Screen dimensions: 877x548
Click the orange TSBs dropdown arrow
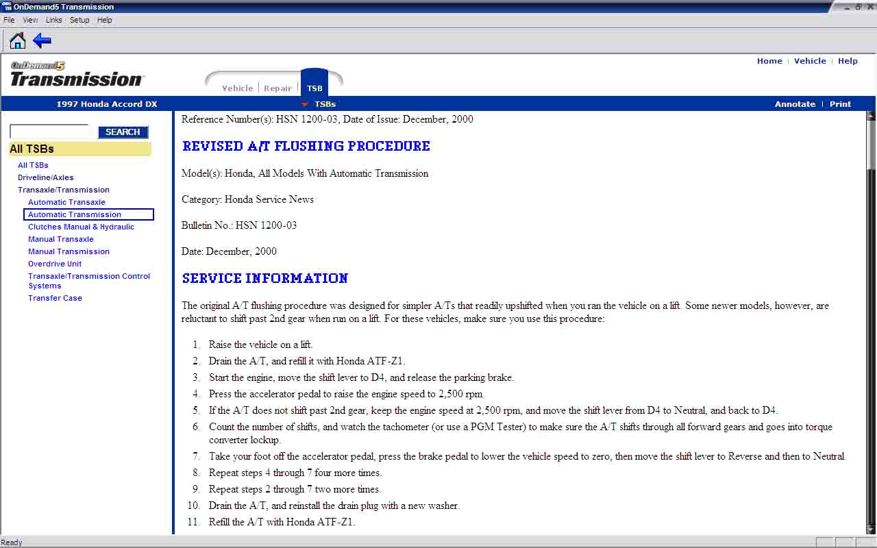305,105
